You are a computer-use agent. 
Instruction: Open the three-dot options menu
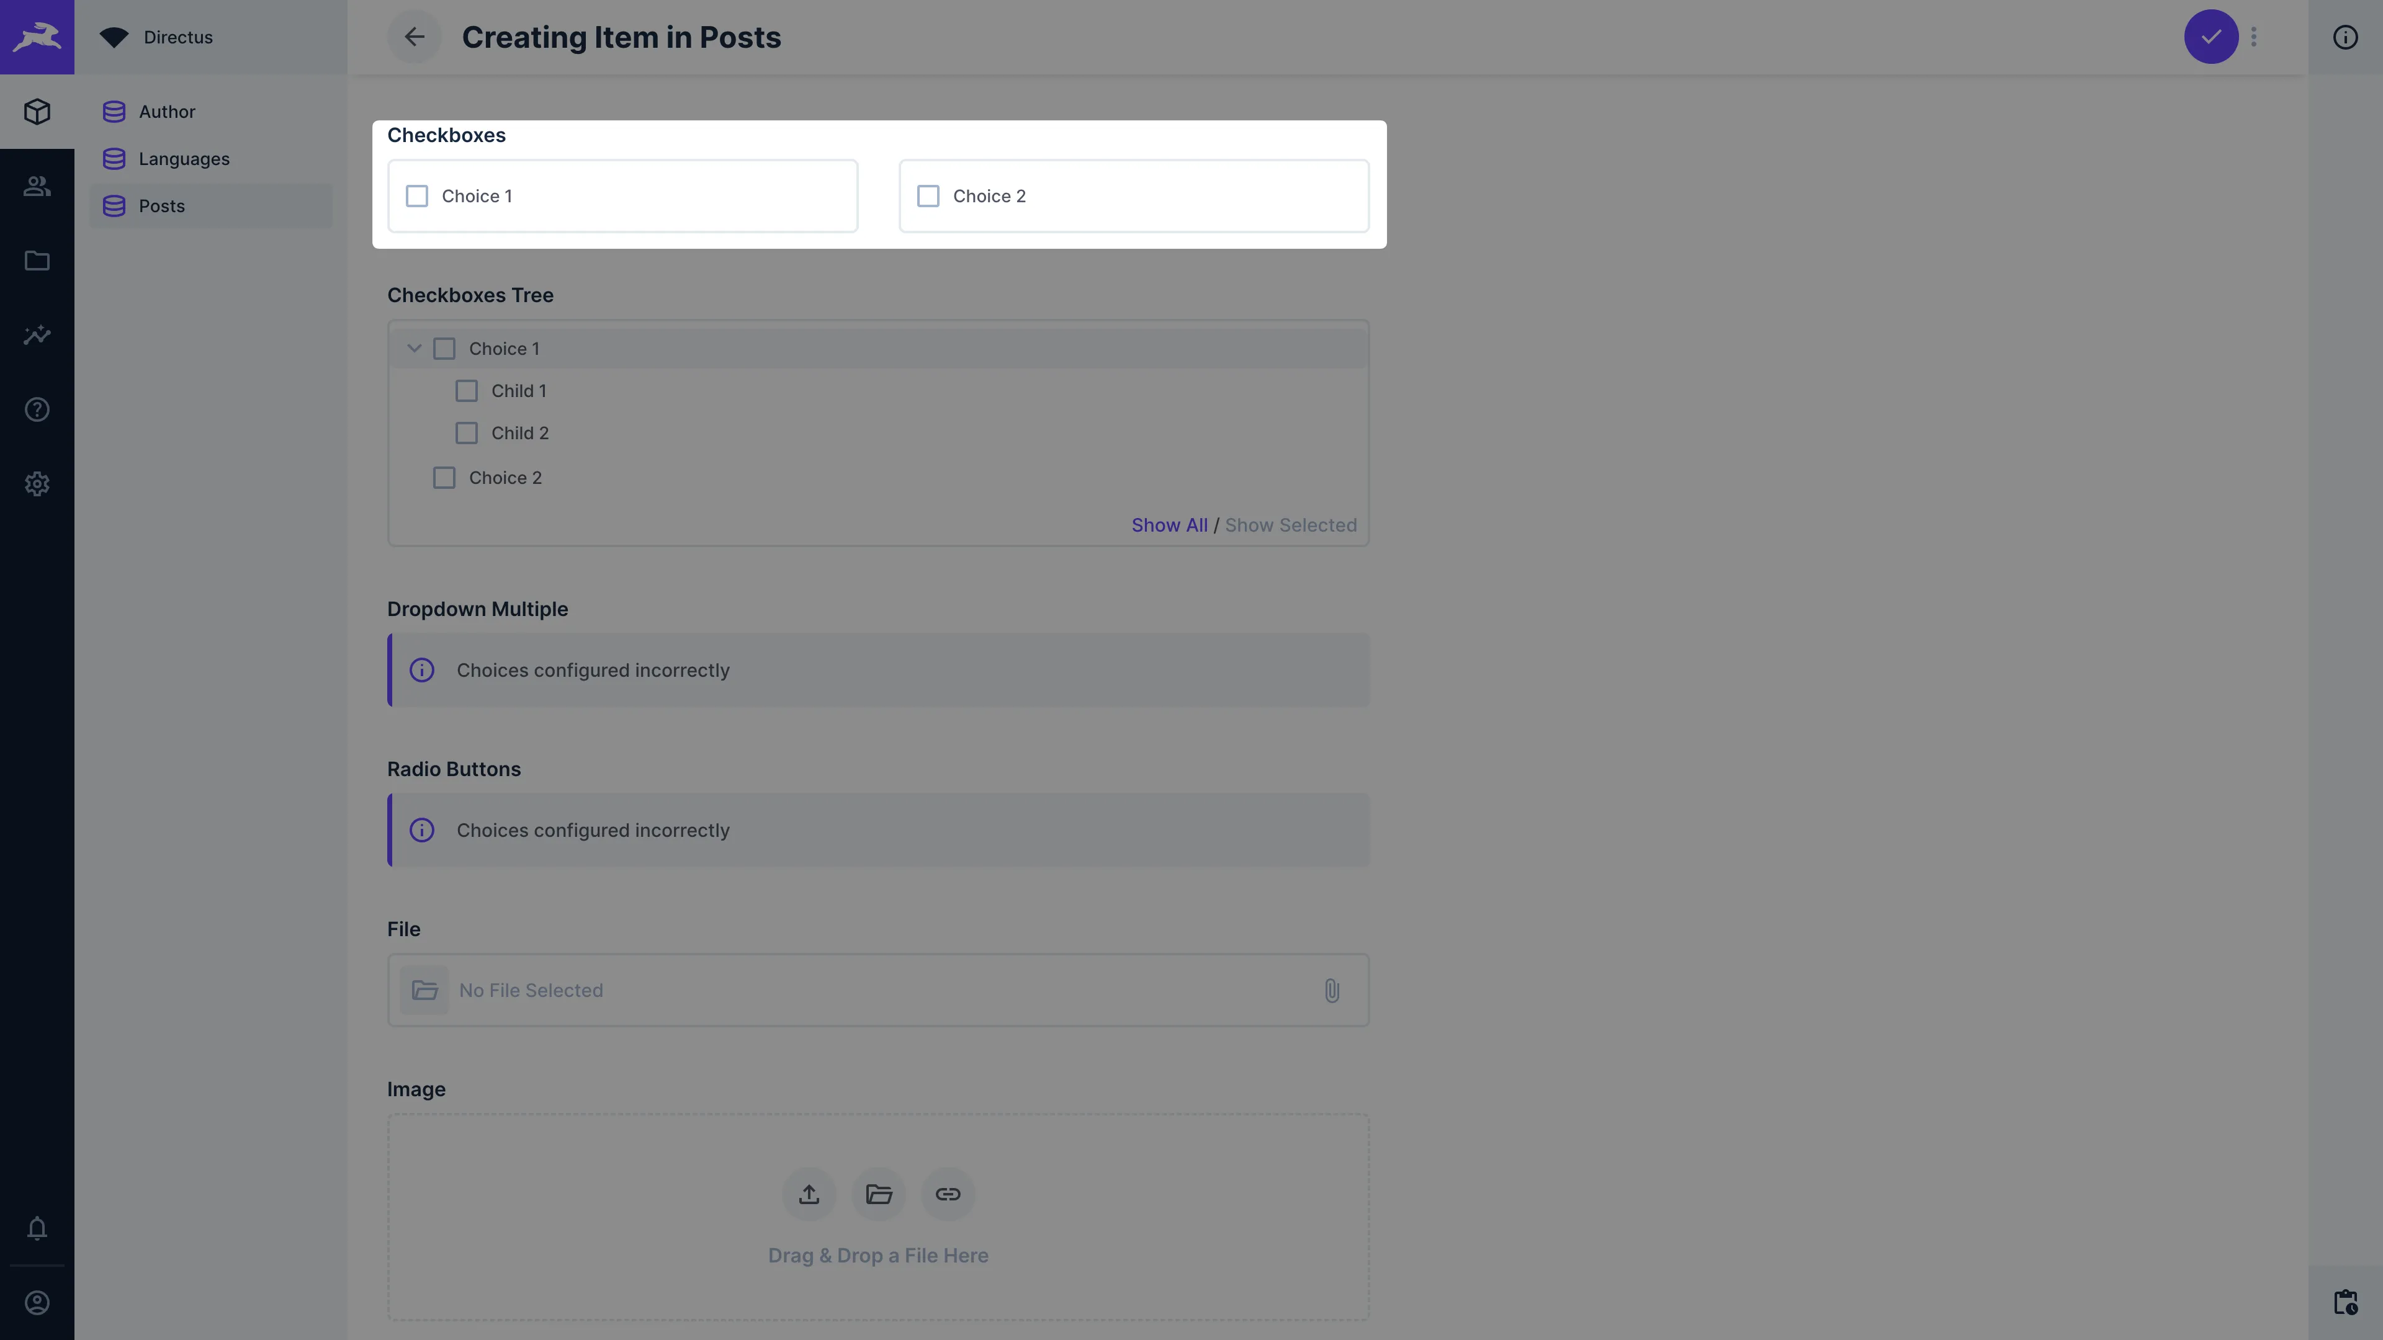tap(2253, 37)
